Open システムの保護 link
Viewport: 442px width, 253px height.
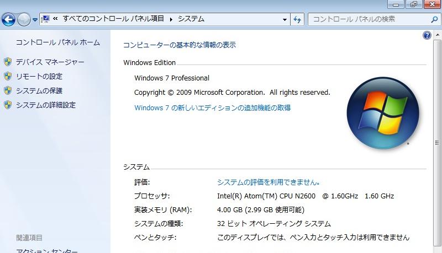click(39, 90)
